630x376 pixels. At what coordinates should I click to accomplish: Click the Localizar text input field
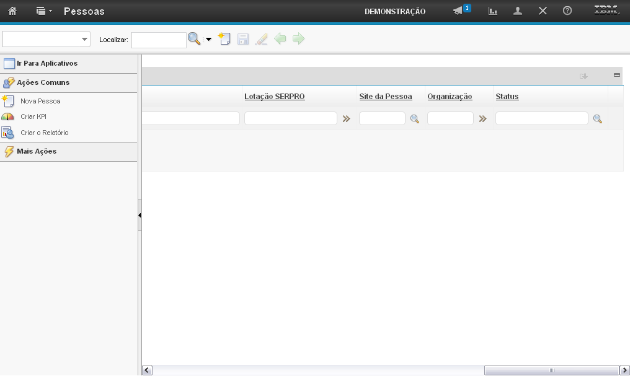point(158,40)
